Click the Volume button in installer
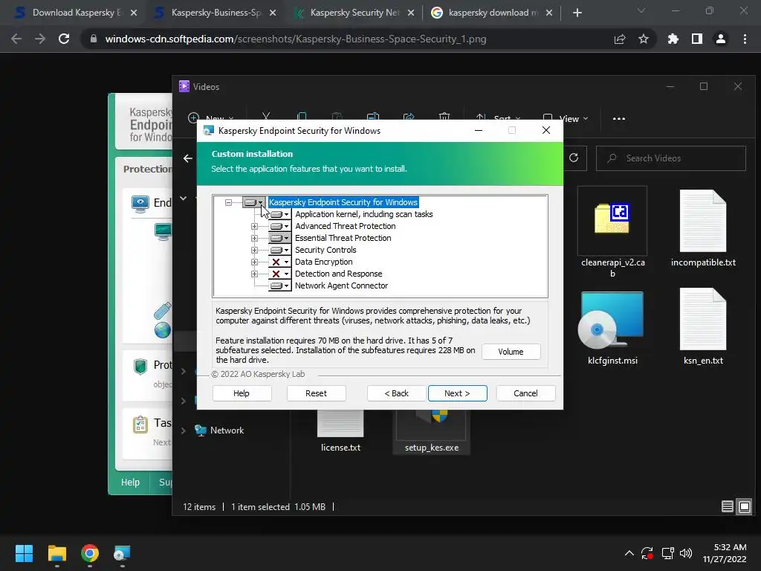 click(511, 352)
